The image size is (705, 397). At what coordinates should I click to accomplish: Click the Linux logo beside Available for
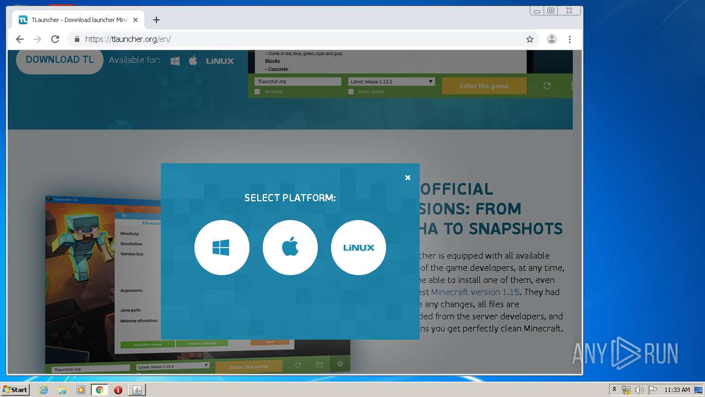[x=220, y=61]
